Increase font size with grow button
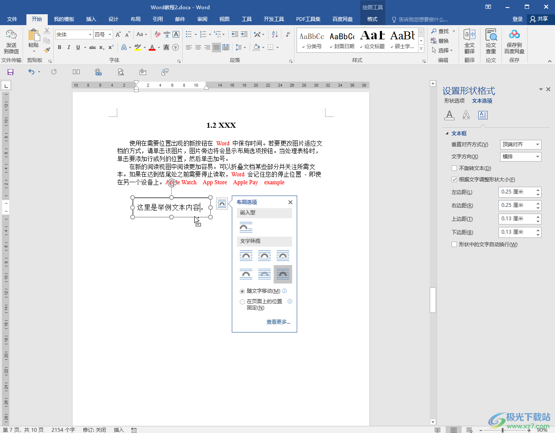This screenshot has width=555, height=433. [118, 34]
